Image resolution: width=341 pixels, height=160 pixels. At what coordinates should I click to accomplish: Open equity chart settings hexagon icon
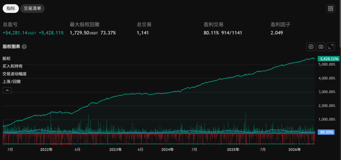[311, 46]
